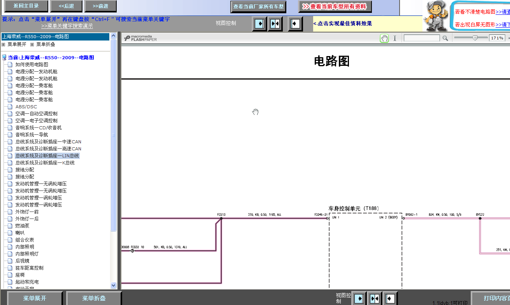Open the 驻车距离控制 entry

coord(30,268)
